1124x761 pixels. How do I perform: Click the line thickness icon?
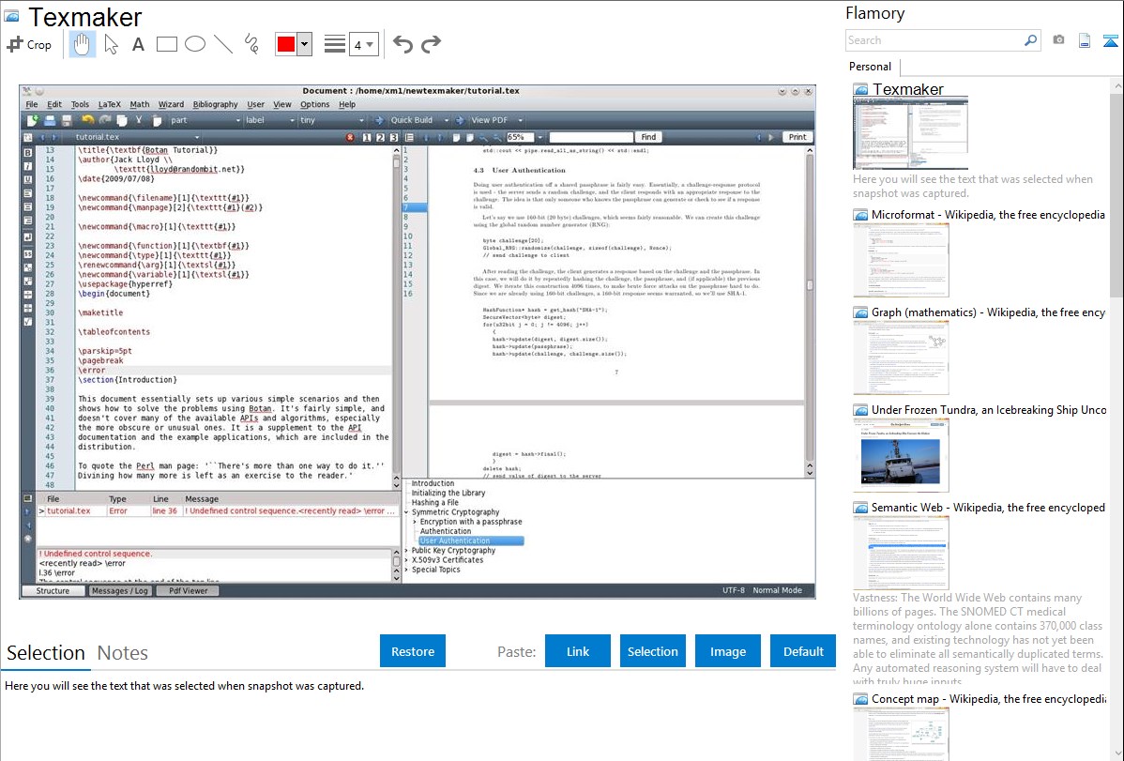[335, 44]
